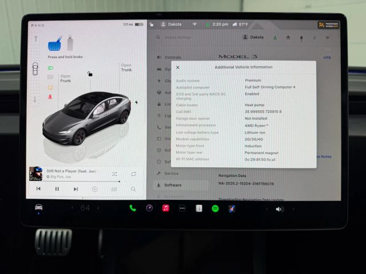Image resolution: width=366 pixels, height=274 pixels.
Task: Open the camera app in bottom bar
Action: (x=149, y=208)
